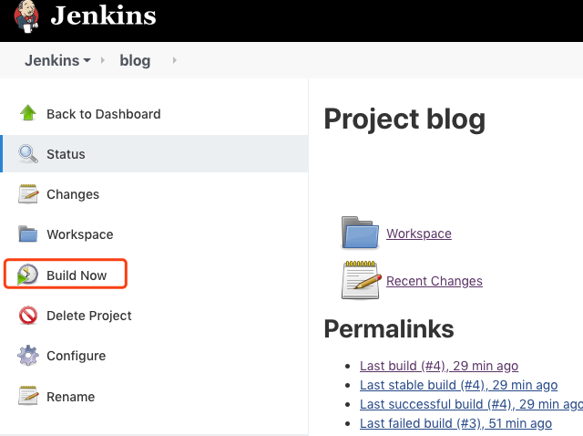Click the Project blog heading
The width and height of the screenshot is (583, 436).
tap(404, 119)
